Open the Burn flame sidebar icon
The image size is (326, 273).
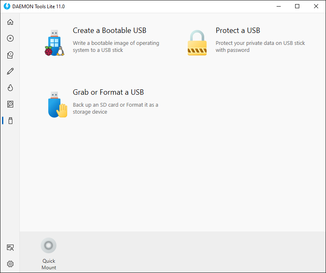click(x=10, y=88)
